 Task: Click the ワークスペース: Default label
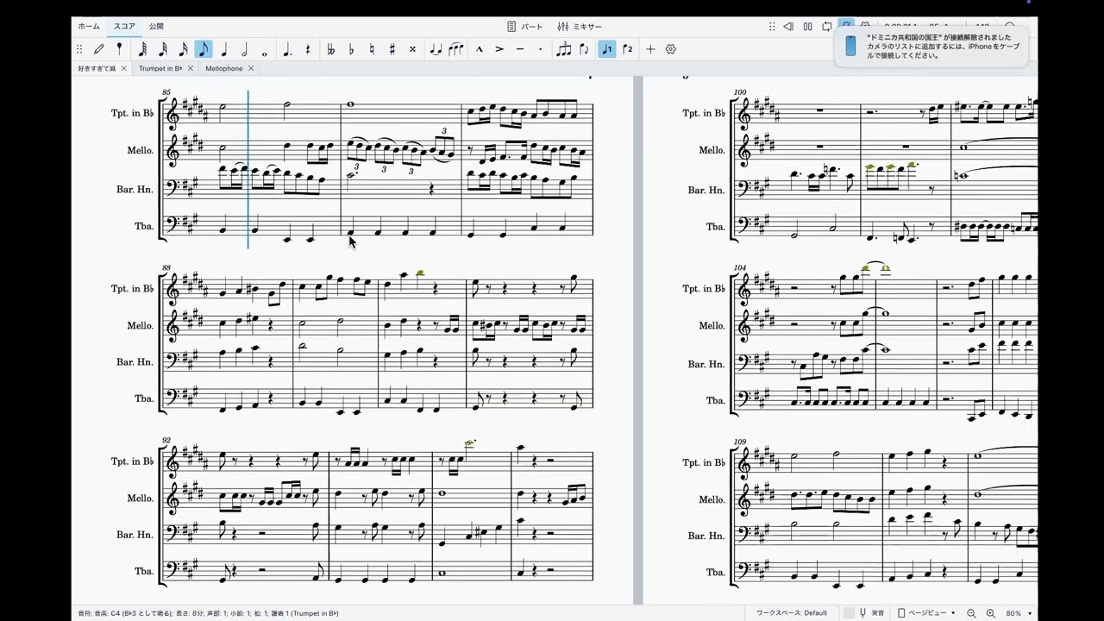[x=792, y=613]
